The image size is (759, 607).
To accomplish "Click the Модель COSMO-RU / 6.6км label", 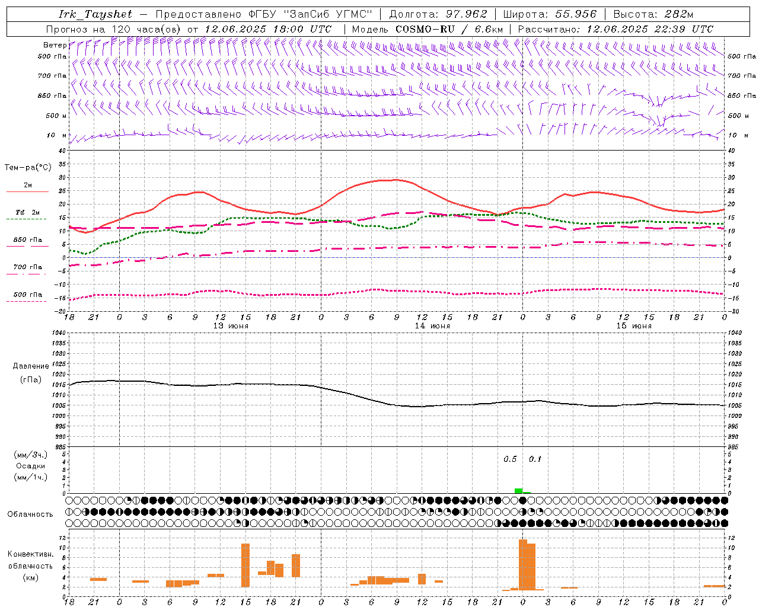I will pyautogui.click(x=427, y=29).
